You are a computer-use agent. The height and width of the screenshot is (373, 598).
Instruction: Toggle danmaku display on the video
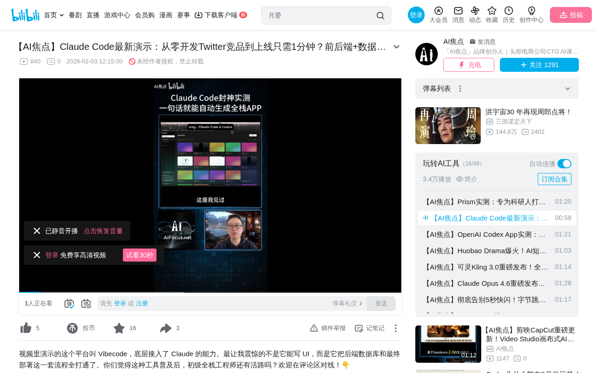click(x=69, y=304)
